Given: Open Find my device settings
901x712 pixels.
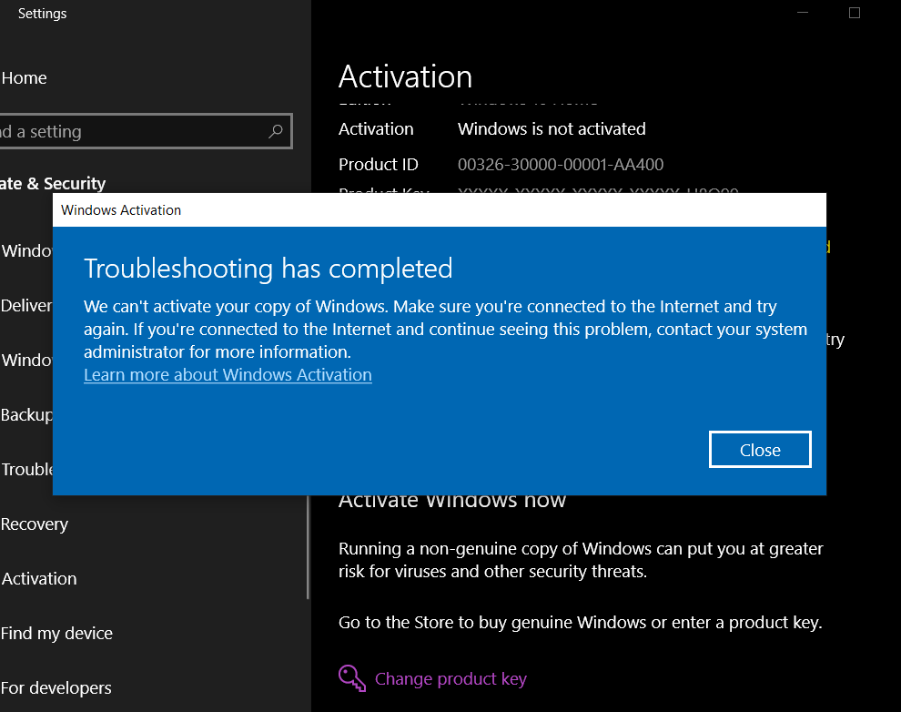Looking at the screenshot, I should pyautogui.click(x=56, y=634).
